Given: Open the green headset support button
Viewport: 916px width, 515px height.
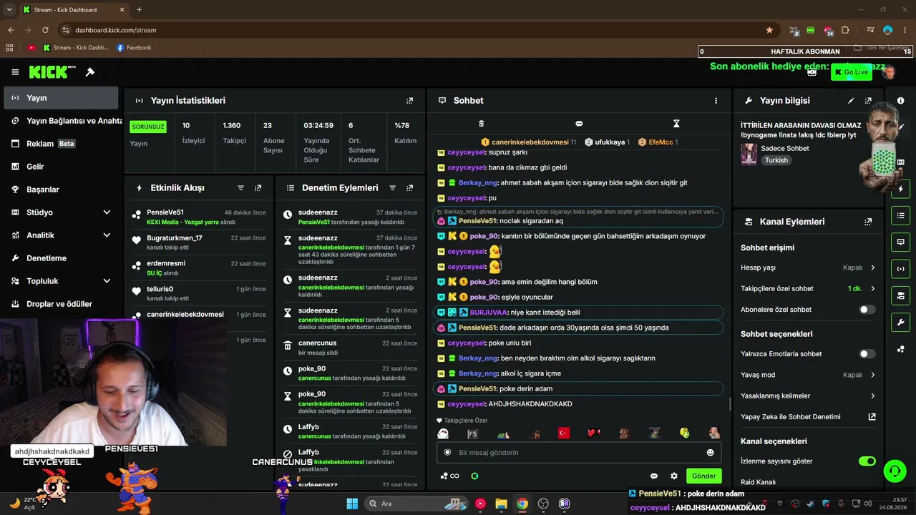Looking at the screenshot, I should click(895, 471).
